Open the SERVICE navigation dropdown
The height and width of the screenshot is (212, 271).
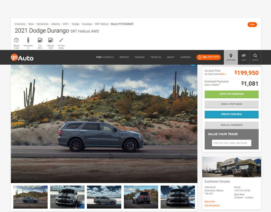(x=124, y=57)
